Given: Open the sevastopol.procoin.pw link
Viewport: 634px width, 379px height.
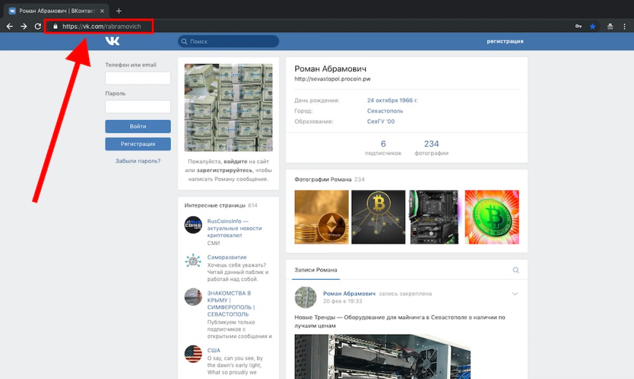Looking at the screenshot, I should tap(332, 79).
